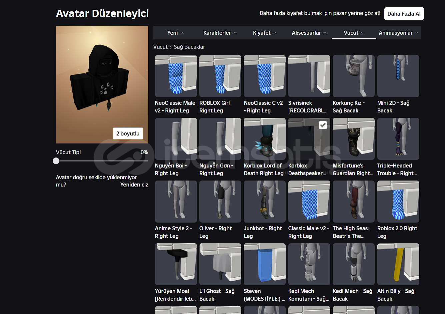This screenshot has height=314, width=445.
Task: Choose the Altın Billy golden right leg
Action: point(398,264)
